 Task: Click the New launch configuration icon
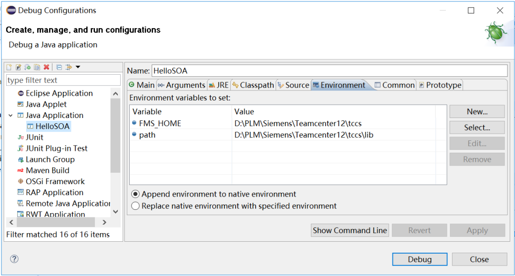[x=9, y=67]
